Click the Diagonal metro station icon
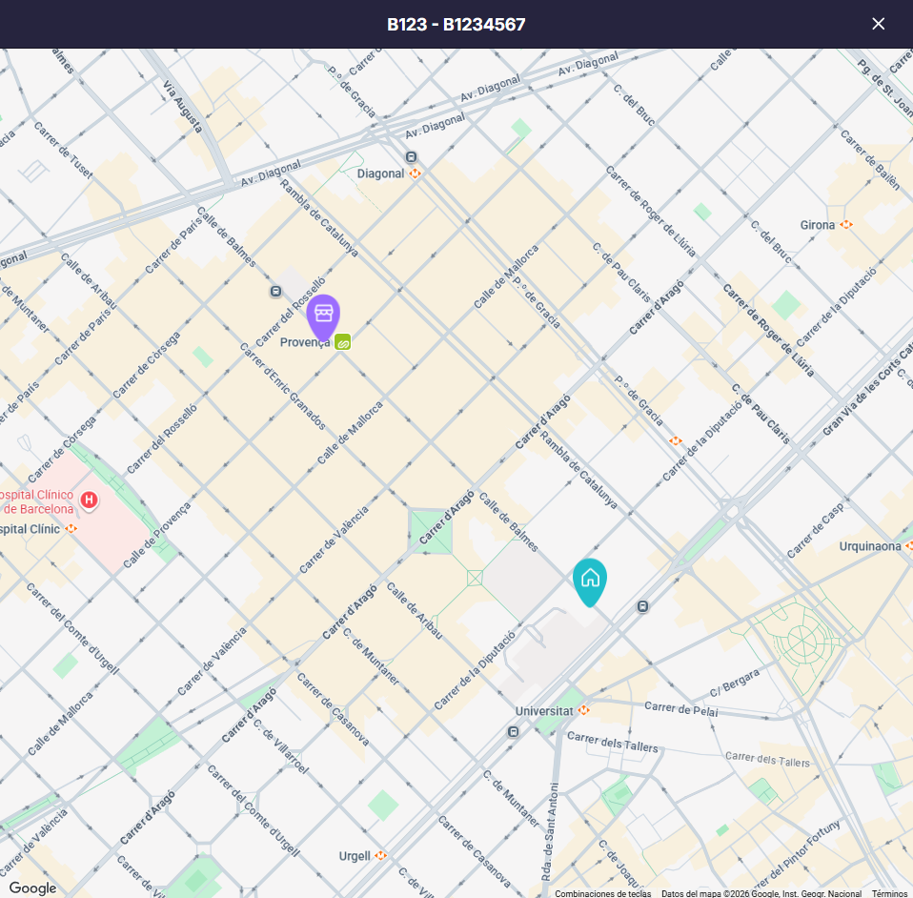Screen dimensions: 913x898 tap(415, 173)
